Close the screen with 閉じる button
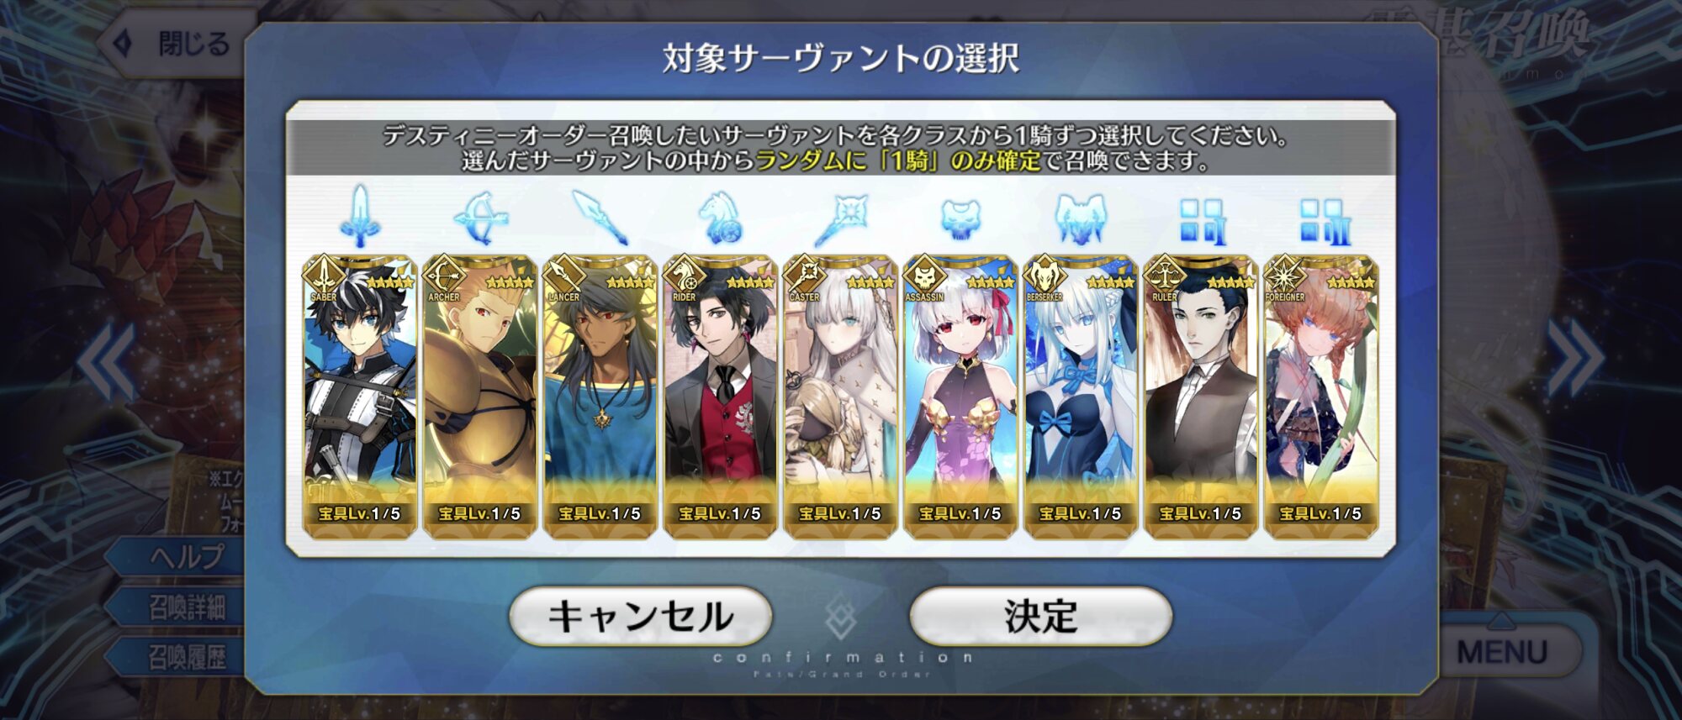This screenshot has height=720, width=1682. tap(177, 43)
